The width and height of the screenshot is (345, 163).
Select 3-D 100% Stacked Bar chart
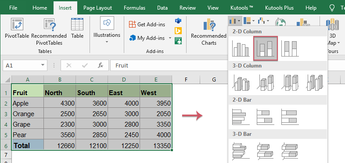(x=290, y=151)
